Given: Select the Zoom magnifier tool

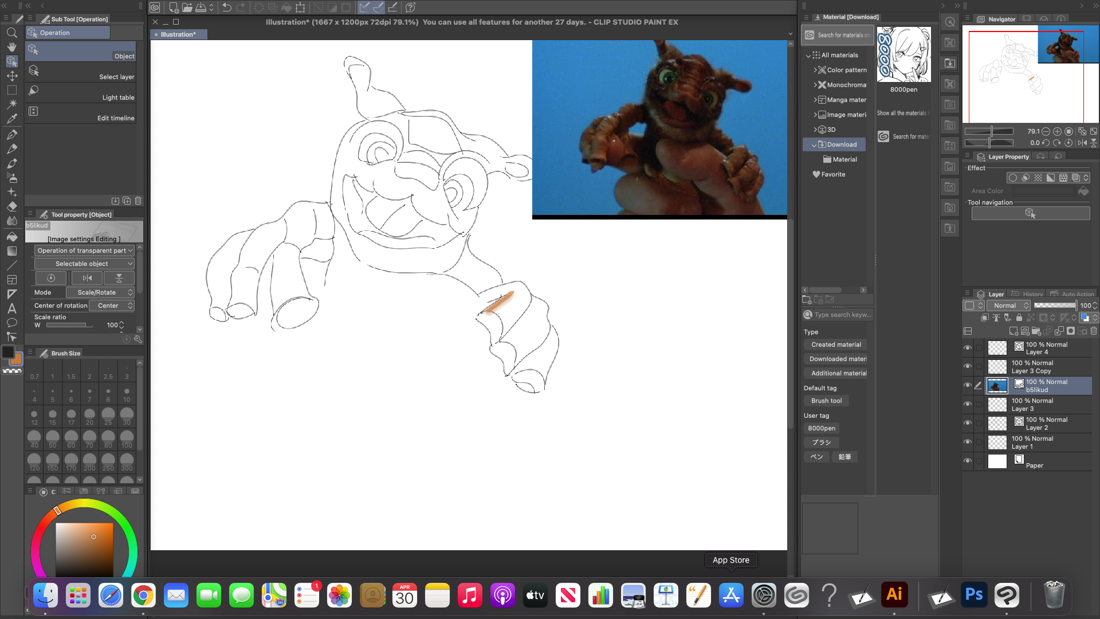Looking at the screenshot, I should 11,33.
